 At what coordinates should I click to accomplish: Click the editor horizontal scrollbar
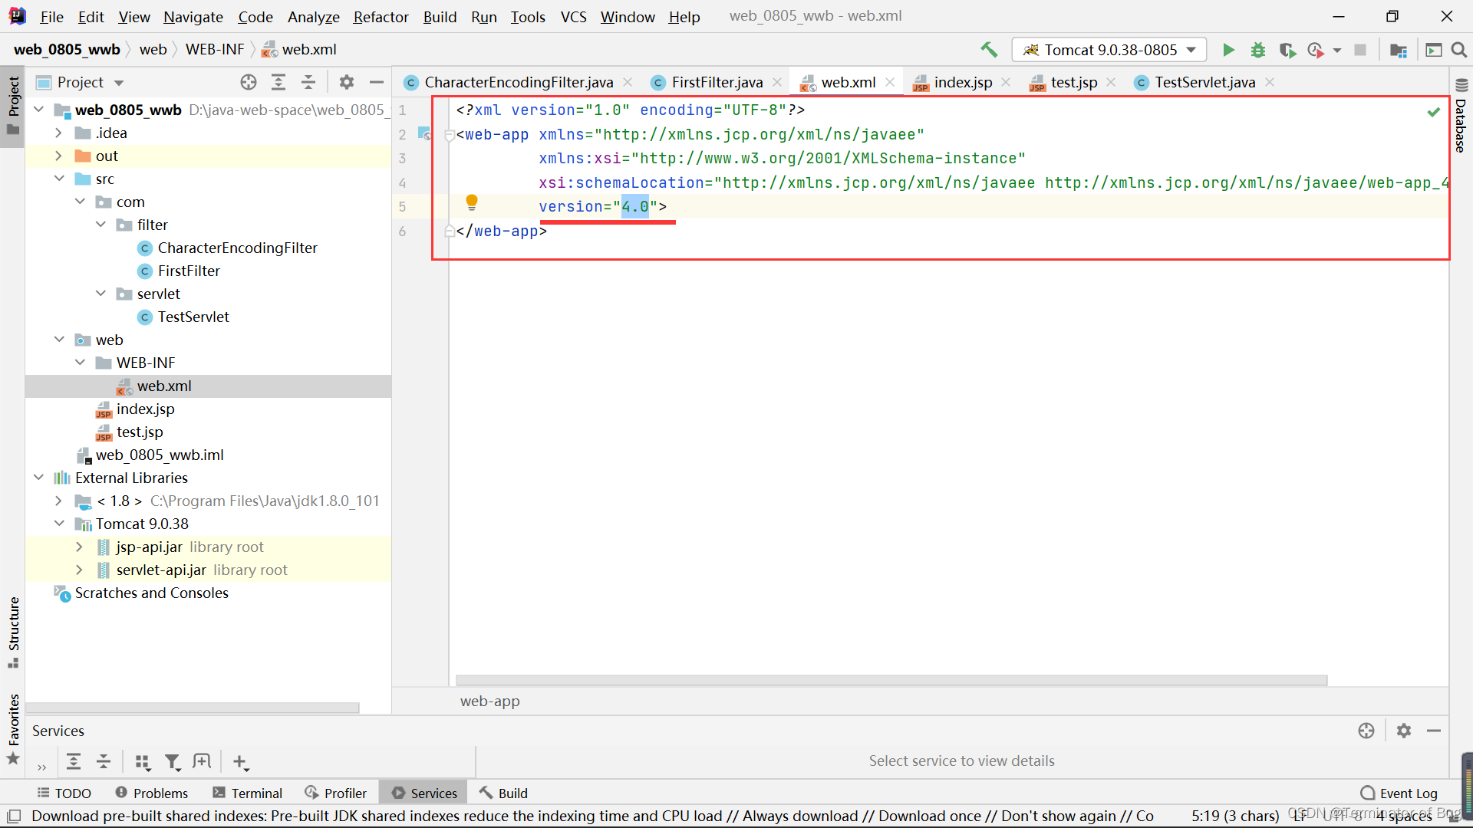click(x=890, y=680)
